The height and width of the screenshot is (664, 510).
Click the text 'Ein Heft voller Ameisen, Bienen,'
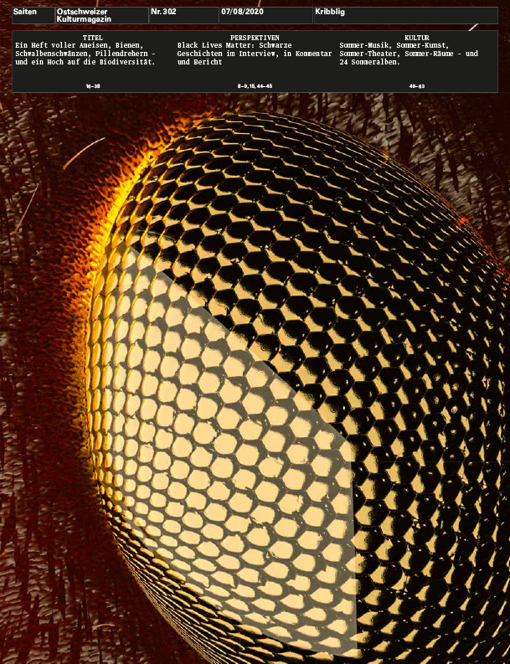pyautogui.click(x=80, y=45)
